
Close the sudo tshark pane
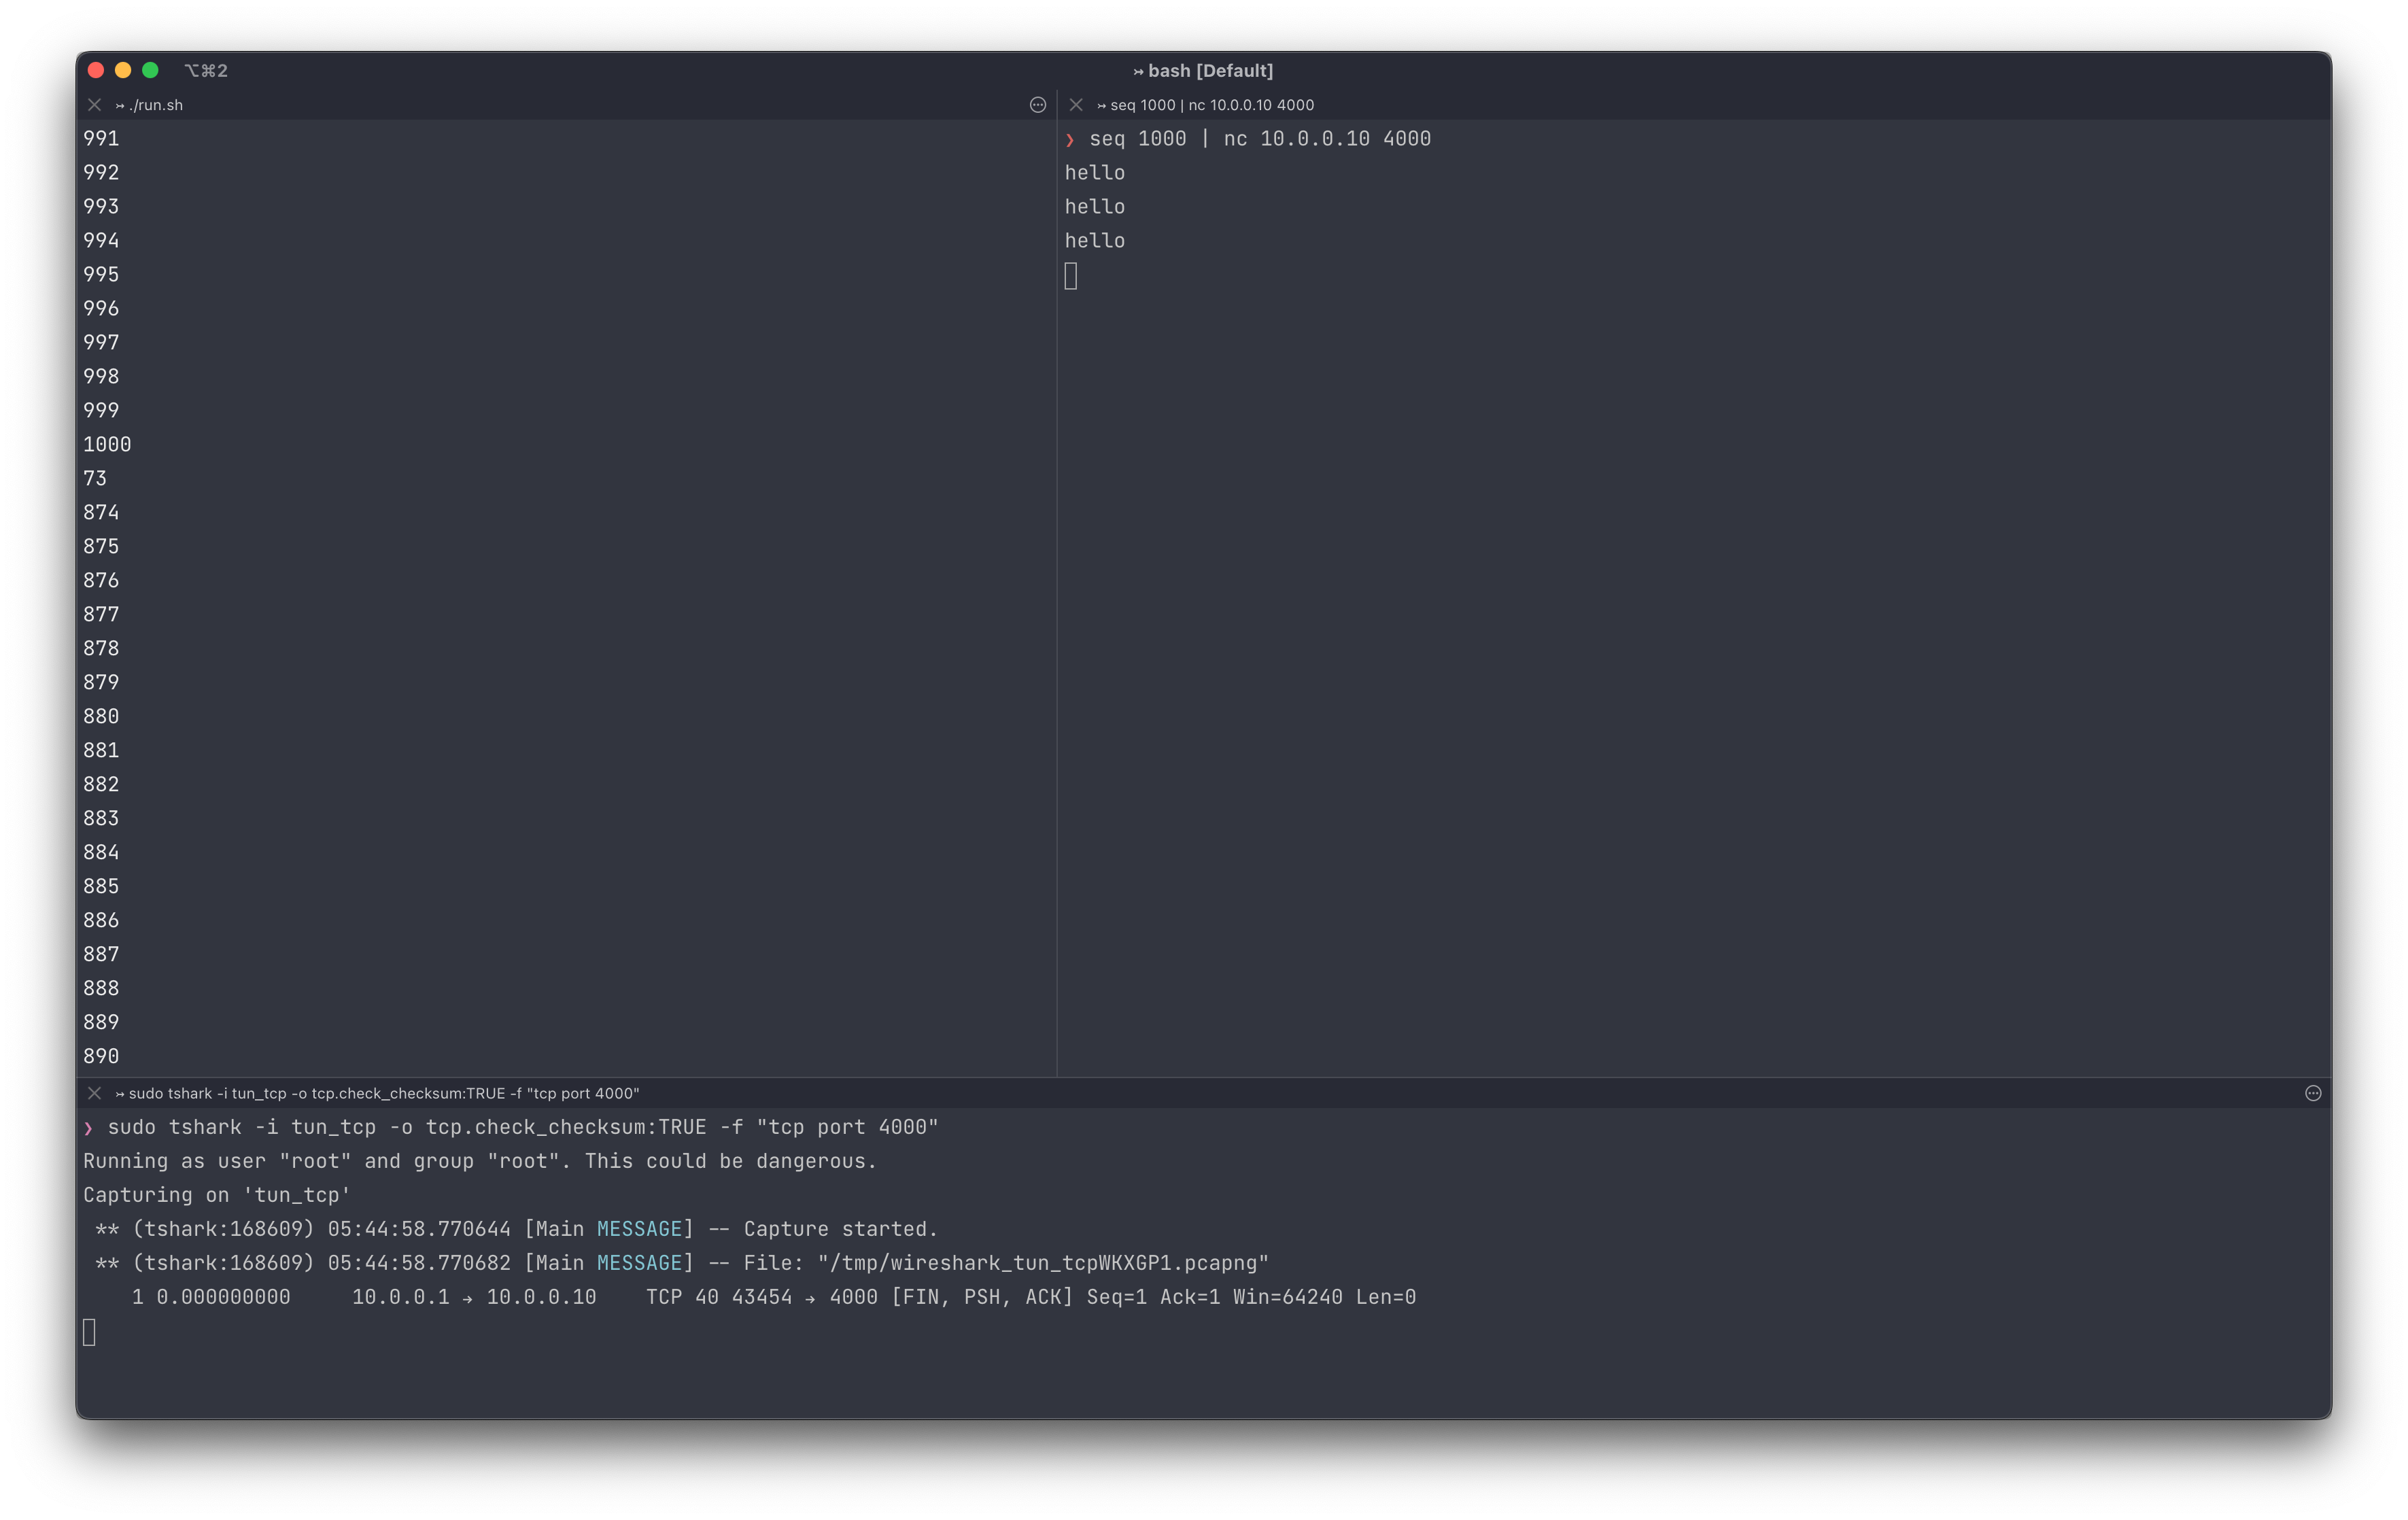point(95,1093)
